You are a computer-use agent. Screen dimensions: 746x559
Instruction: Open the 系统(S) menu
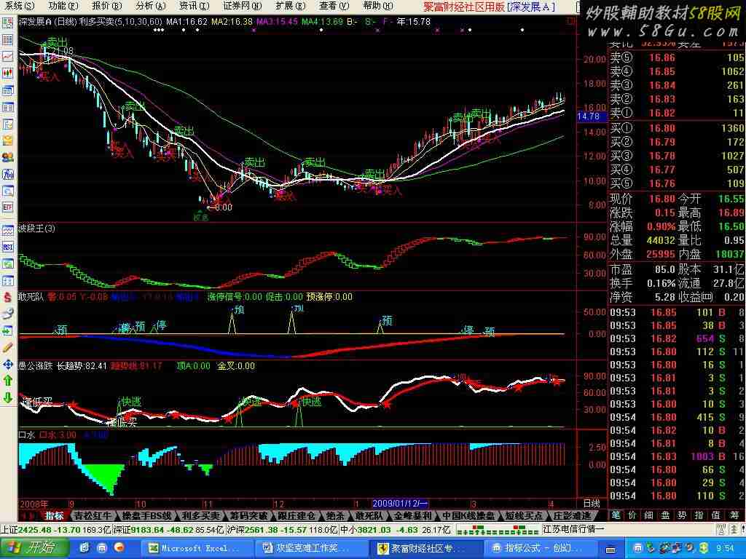coord(20,6)
